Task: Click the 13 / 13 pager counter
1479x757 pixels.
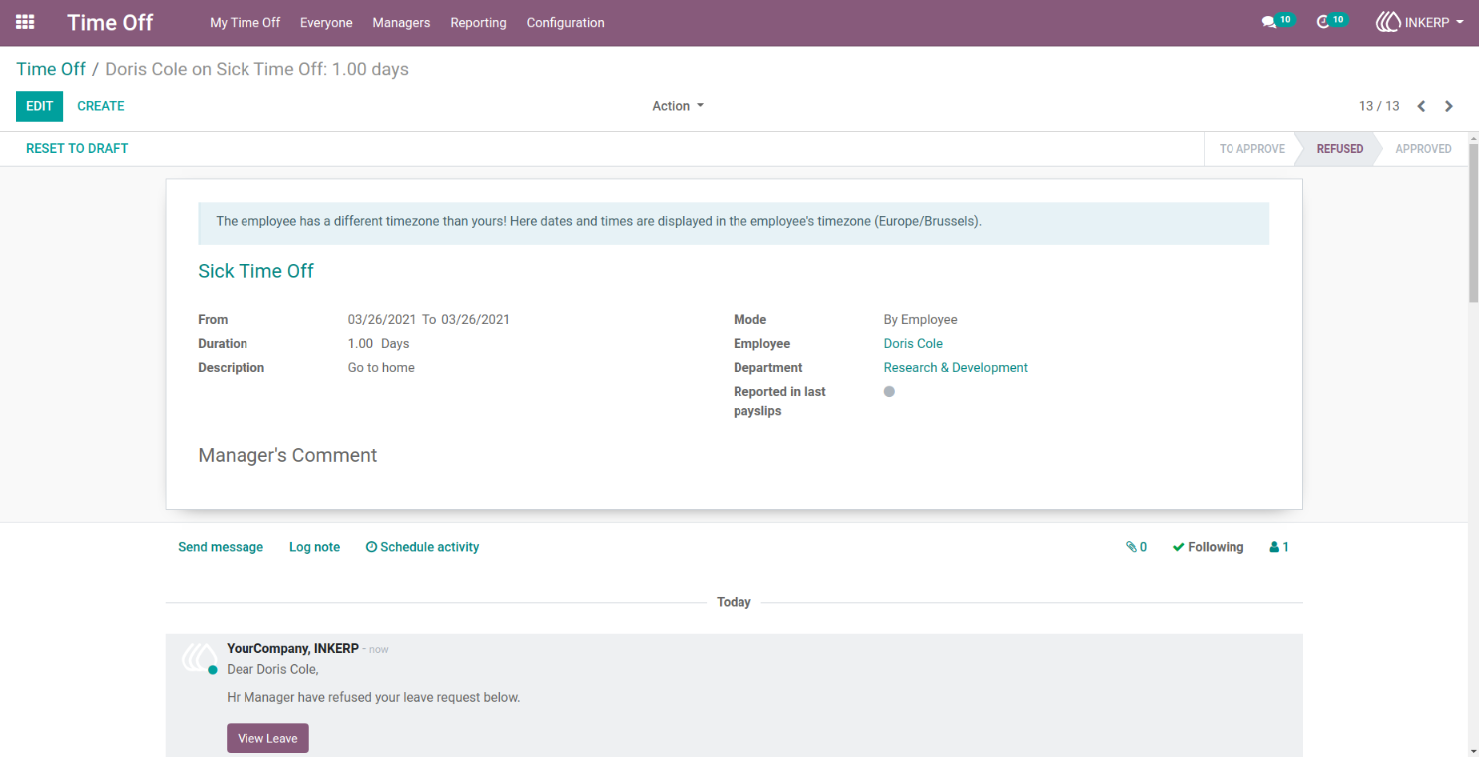Action: pyautogui.click(x=1379, y=106)
